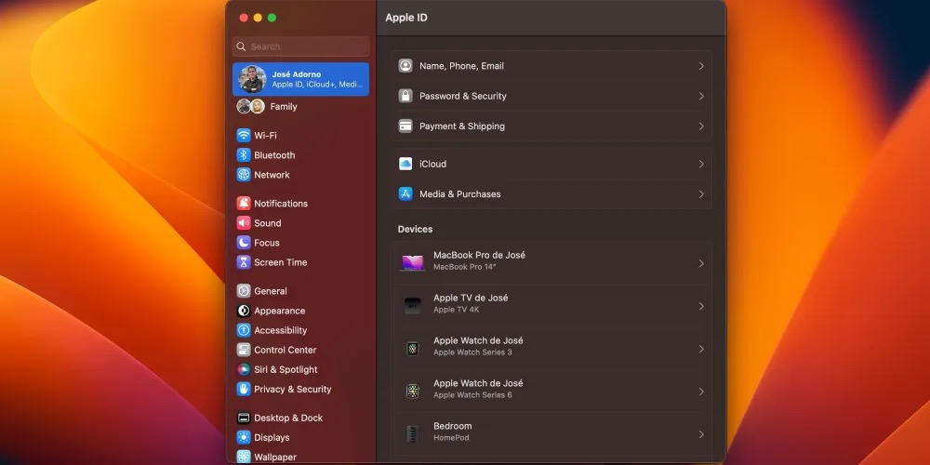Open Focus moon icon

coord(244,243)
